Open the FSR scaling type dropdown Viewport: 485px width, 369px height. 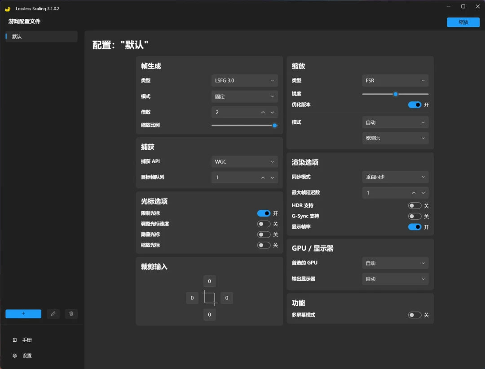pyautogui.click(x=395, y=81)
